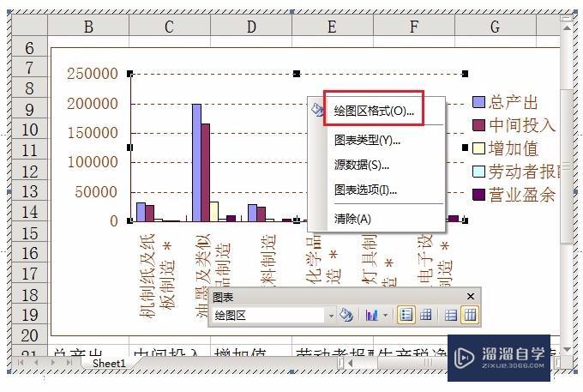Select row 10 header

pyautogui.click(x=29, y=129)
